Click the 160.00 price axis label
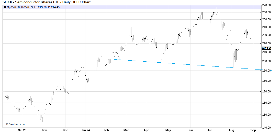The width and height of the screenshot is (272, 138). (x=266, y=103)
